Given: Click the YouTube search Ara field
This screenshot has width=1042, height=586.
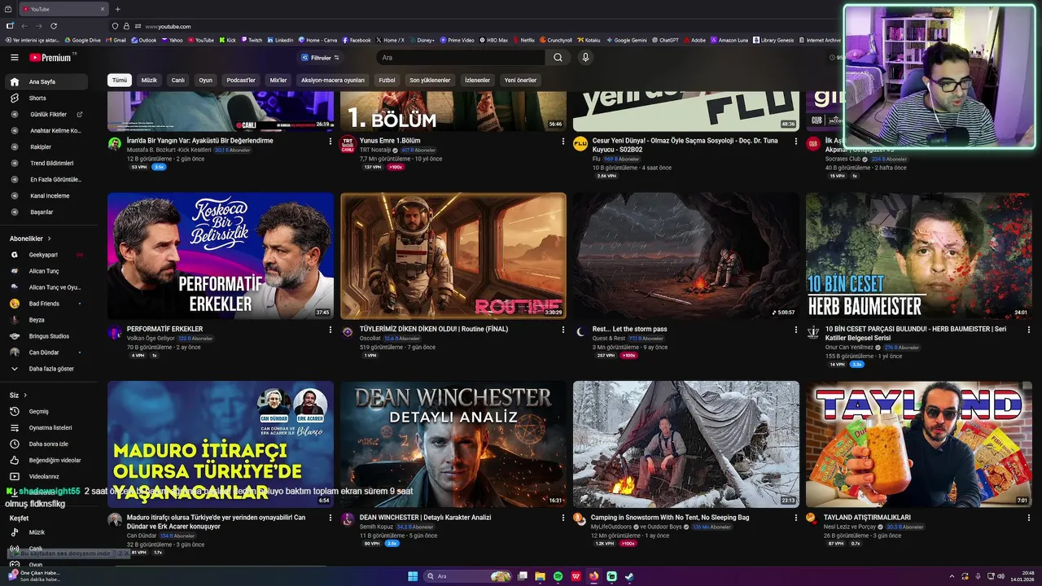Looking at the screenshot, I should click(462, 58).
